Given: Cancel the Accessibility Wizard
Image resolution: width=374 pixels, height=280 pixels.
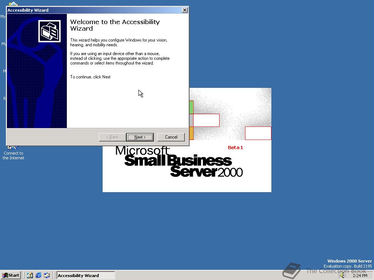Looking at the screenshot, I should (x=171, y=137).
